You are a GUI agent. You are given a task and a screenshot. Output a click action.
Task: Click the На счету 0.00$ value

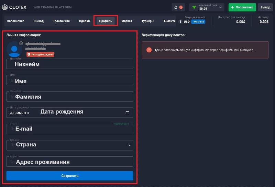click(264, 22)
